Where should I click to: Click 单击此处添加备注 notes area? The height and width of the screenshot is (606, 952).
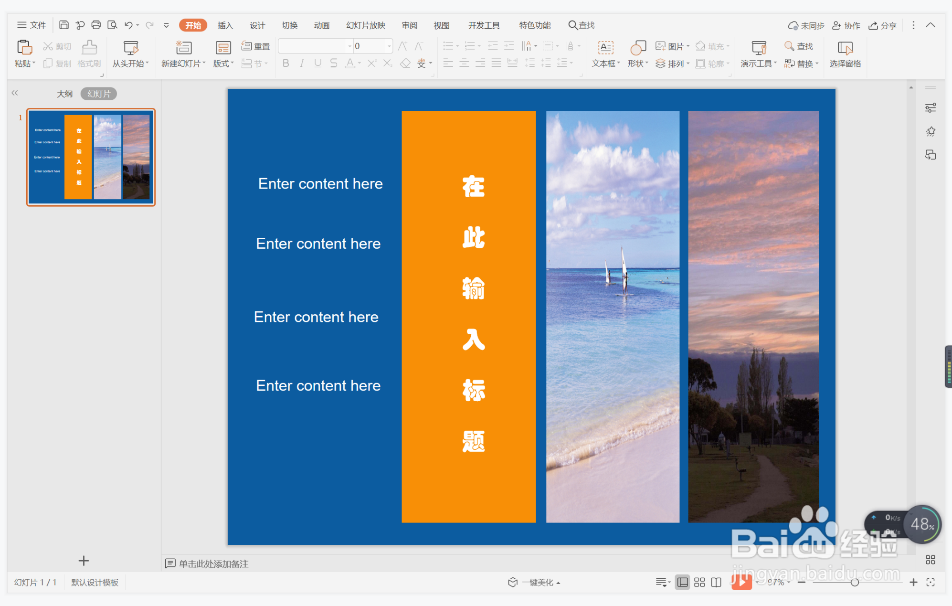213,564
